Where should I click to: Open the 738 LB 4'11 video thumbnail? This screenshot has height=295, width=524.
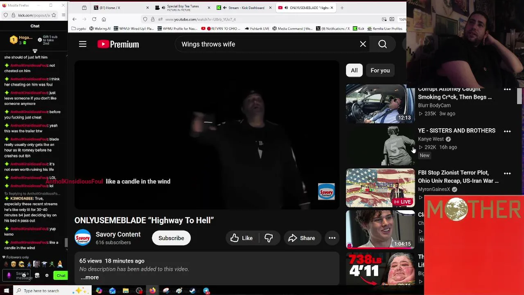coord(380,270)
